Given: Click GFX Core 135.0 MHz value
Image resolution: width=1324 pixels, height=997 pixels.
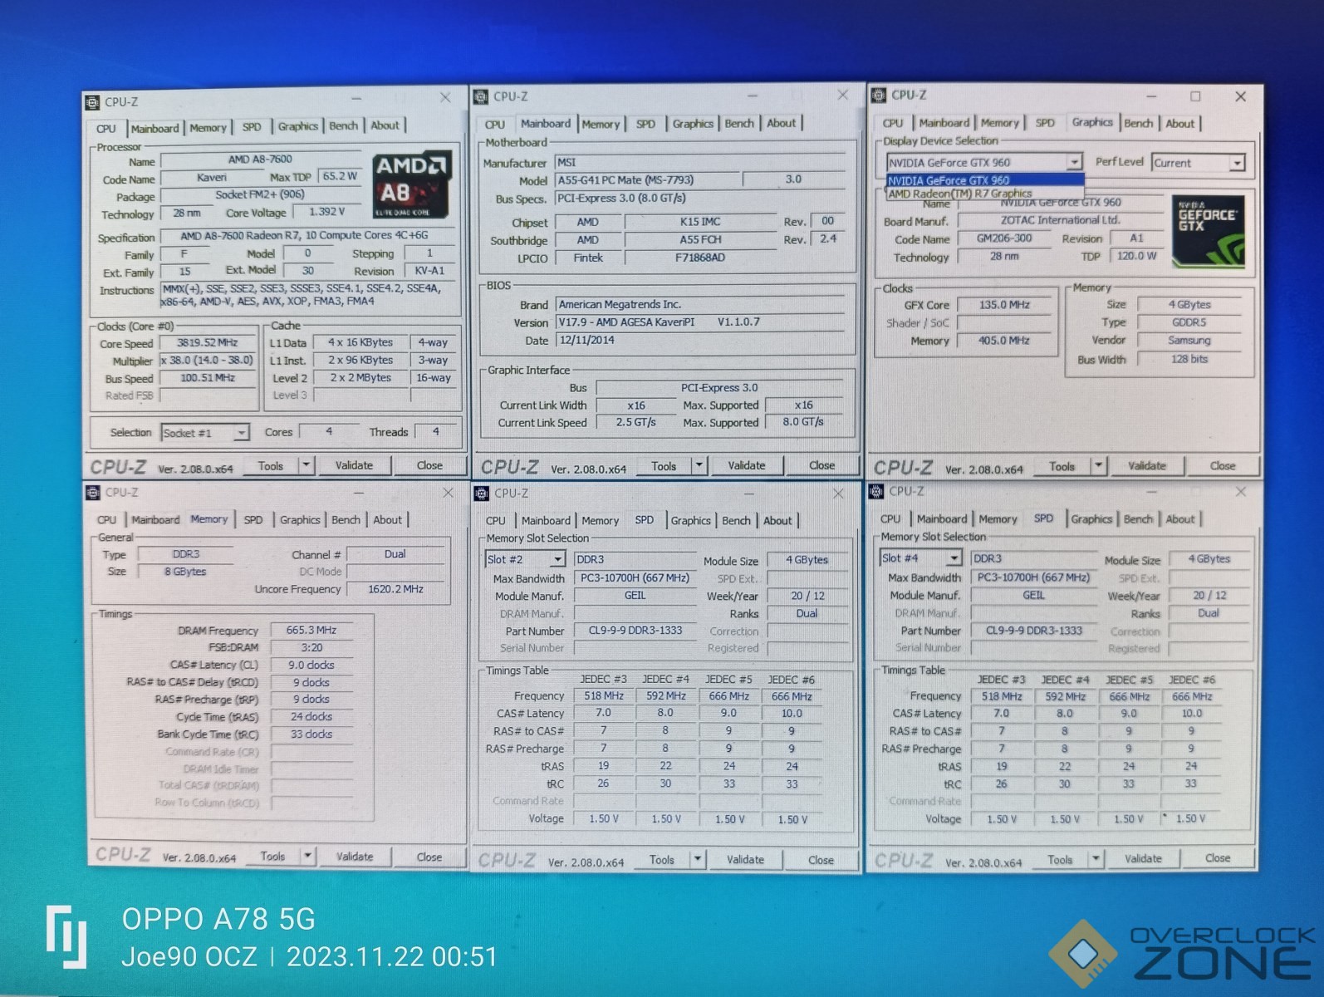Looking at the screenshot, I should (1004, 305).
